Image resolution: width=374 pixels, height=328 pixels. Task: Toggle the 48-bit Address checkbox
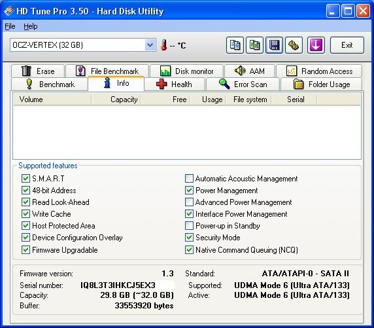pyautogui.click(x=25, y=191)
